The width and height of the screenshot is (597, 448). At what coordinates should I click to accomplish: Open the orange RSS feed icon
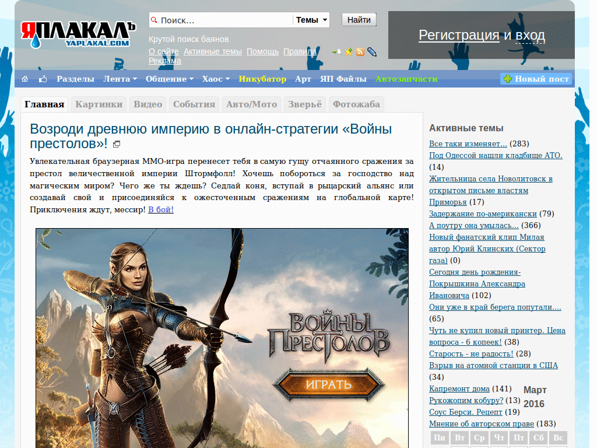pos(360,52)
